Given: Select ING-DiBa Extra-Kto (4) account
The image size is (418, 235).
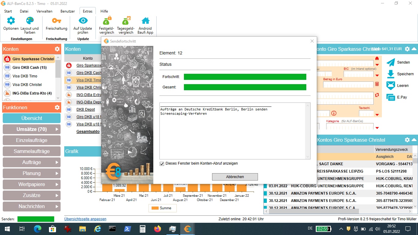Looking at the screenshot, I should 29,93.
